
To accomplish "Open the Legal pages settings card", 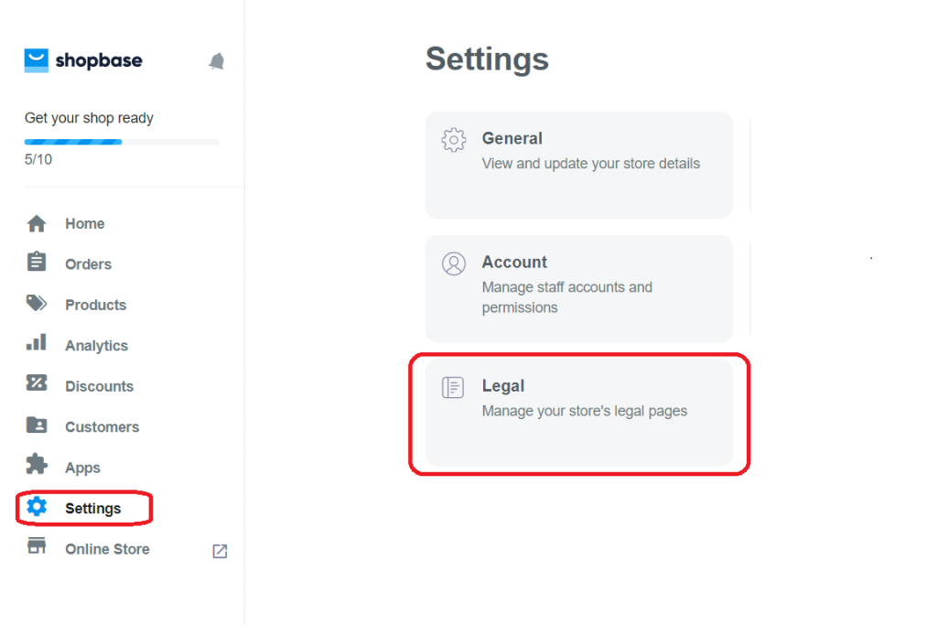I will 578,413.
